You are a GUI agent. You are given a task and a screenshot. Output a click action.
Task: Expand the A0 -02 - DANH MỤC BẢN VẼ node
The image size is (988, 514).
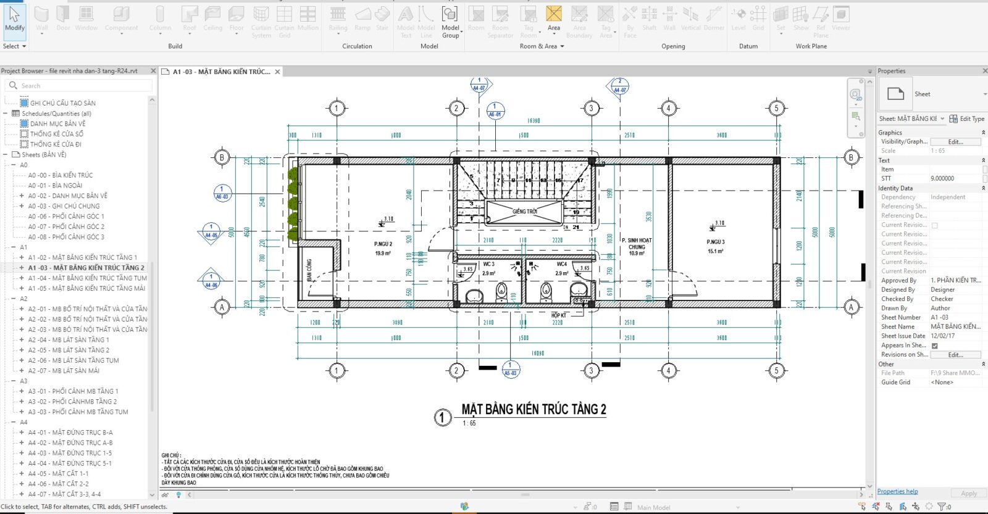tap(22, 196)
